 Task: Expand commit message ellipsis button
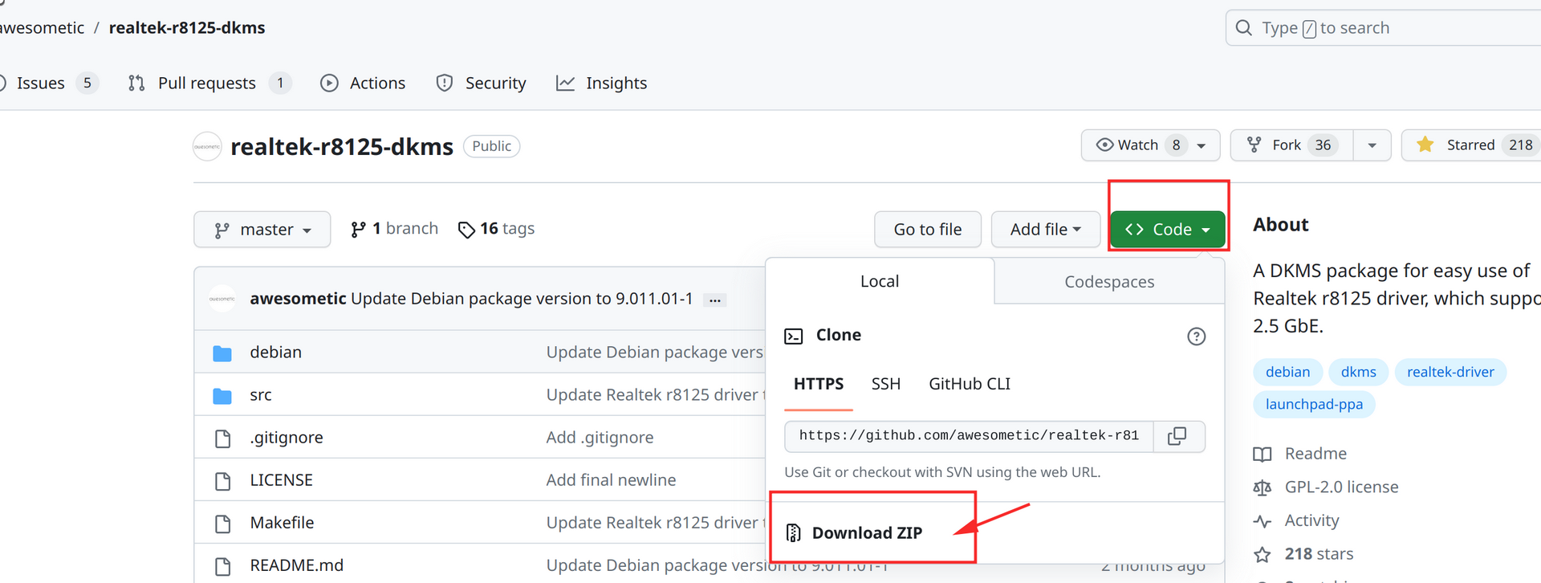(x=714, y=300)
